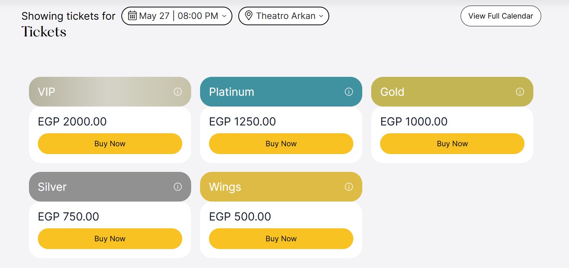Purchase the Gold EGP 1000 ticket
The height and width of the screenshot is (268, 569).
click(452, 144)
